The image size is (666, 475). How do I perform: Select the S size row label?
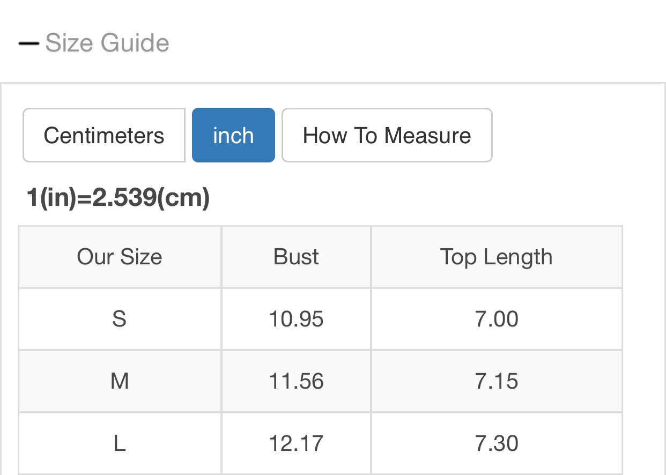coord(119,319)
